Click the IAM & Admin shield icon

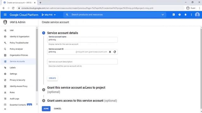point(5,22)
